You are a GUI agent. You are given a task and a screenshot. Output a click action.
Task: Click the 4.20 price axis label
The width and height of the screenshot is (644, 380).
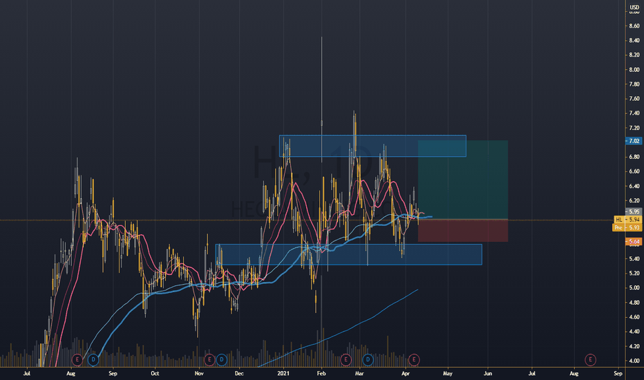click(x=634, y=346)
